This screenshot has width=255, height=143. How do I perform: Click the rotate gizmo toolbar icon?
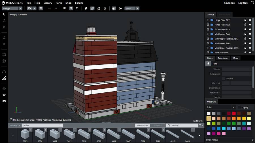[120, 8]
